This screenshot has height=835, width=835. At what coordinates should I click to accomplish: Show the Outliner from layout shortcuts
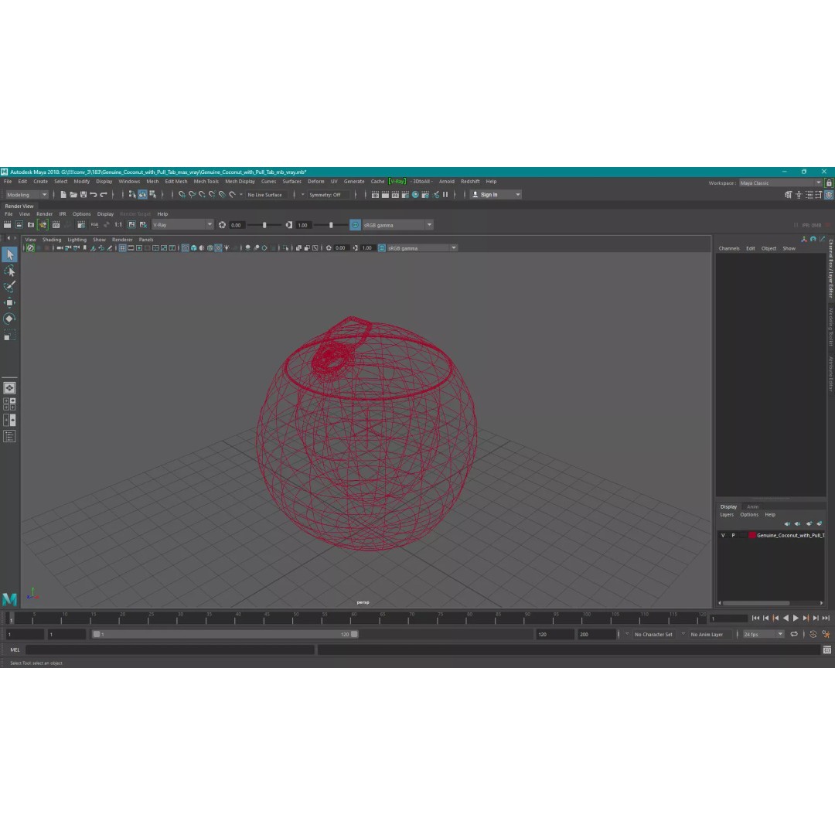tap(9, 437)
